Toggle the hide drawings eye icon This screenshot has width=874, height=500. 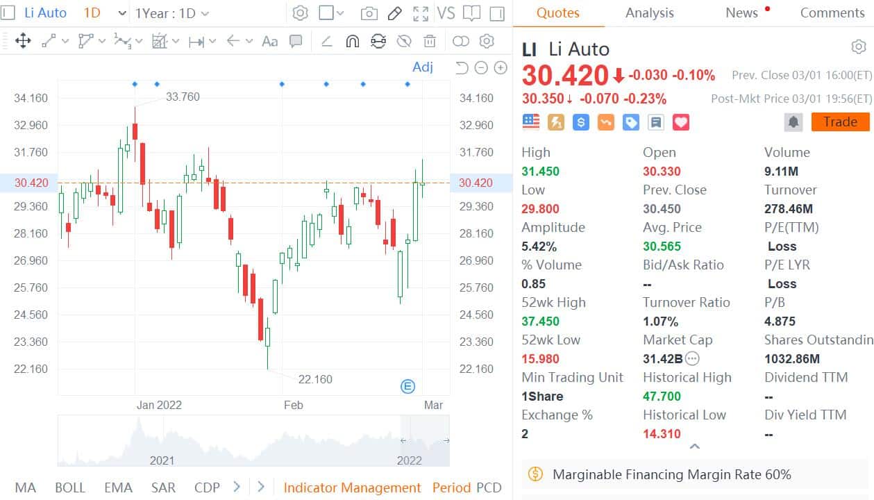pyautogui.click(x=403, y=41)
